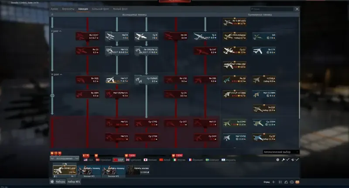Screen dimensions: 349x188
Task: Open the МиГ-19/МиГ-21 group
Action: 117,94
